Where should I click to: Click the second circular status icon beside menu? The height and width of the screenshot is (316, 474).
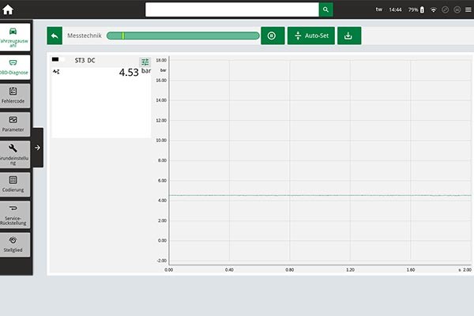(x=457, y=9)
